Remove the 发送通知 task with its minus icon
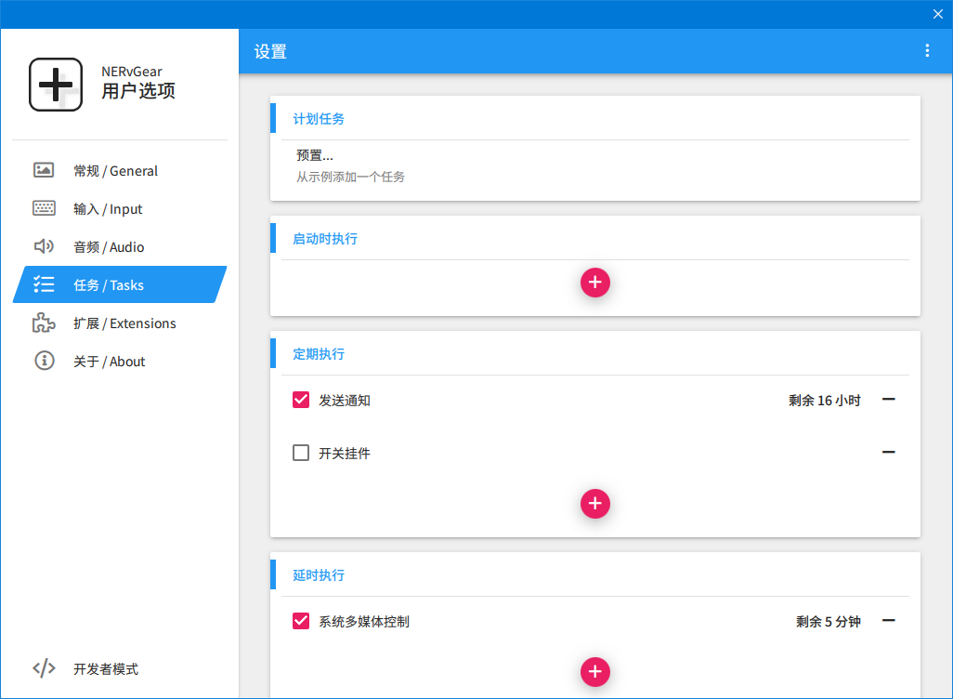 point(889,400)
